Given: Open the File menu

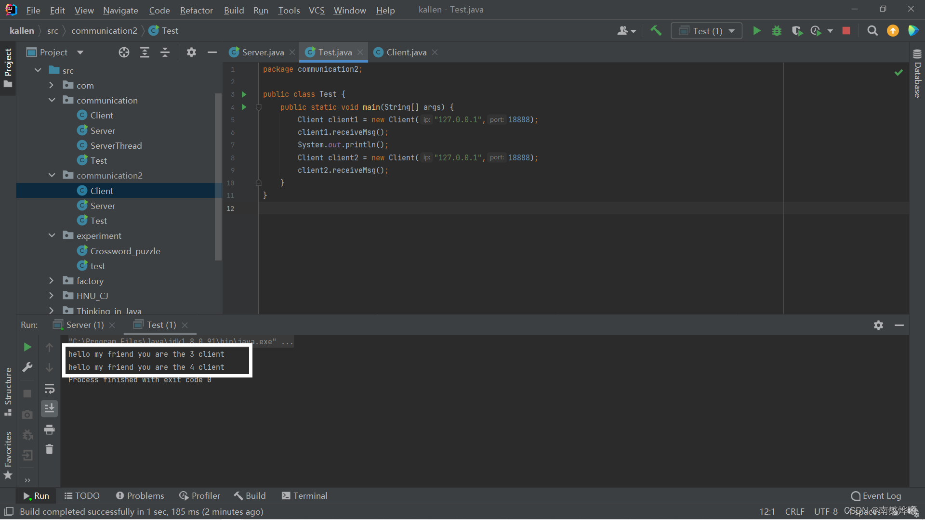Looking at the screenshot, I should pyautogui.click(x=33, y=10).
